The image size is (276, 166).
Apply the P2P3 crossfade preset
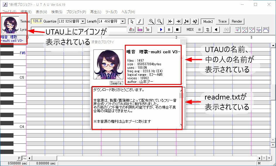tap(245, 30)
